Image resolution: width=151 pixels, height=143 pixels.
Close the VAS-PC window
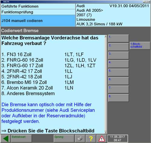coord(149,2)
